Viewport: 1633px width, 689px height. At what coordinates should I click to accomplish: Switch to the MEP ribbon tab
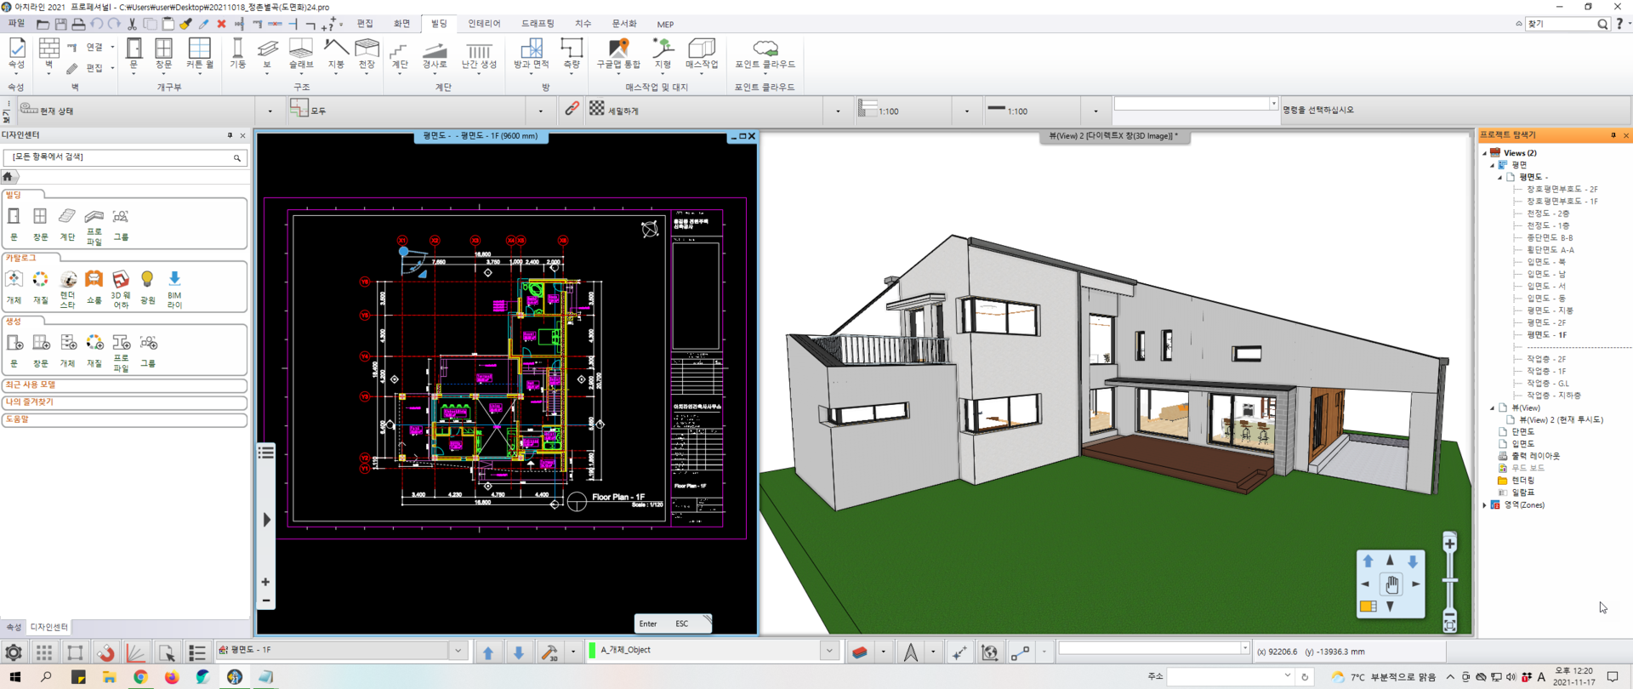[665, 24]
